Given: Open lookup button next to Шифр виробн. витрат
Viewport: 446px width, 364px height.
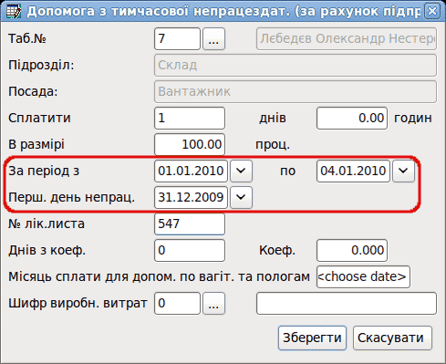Looking at the screenshot, I should (213, 303).
